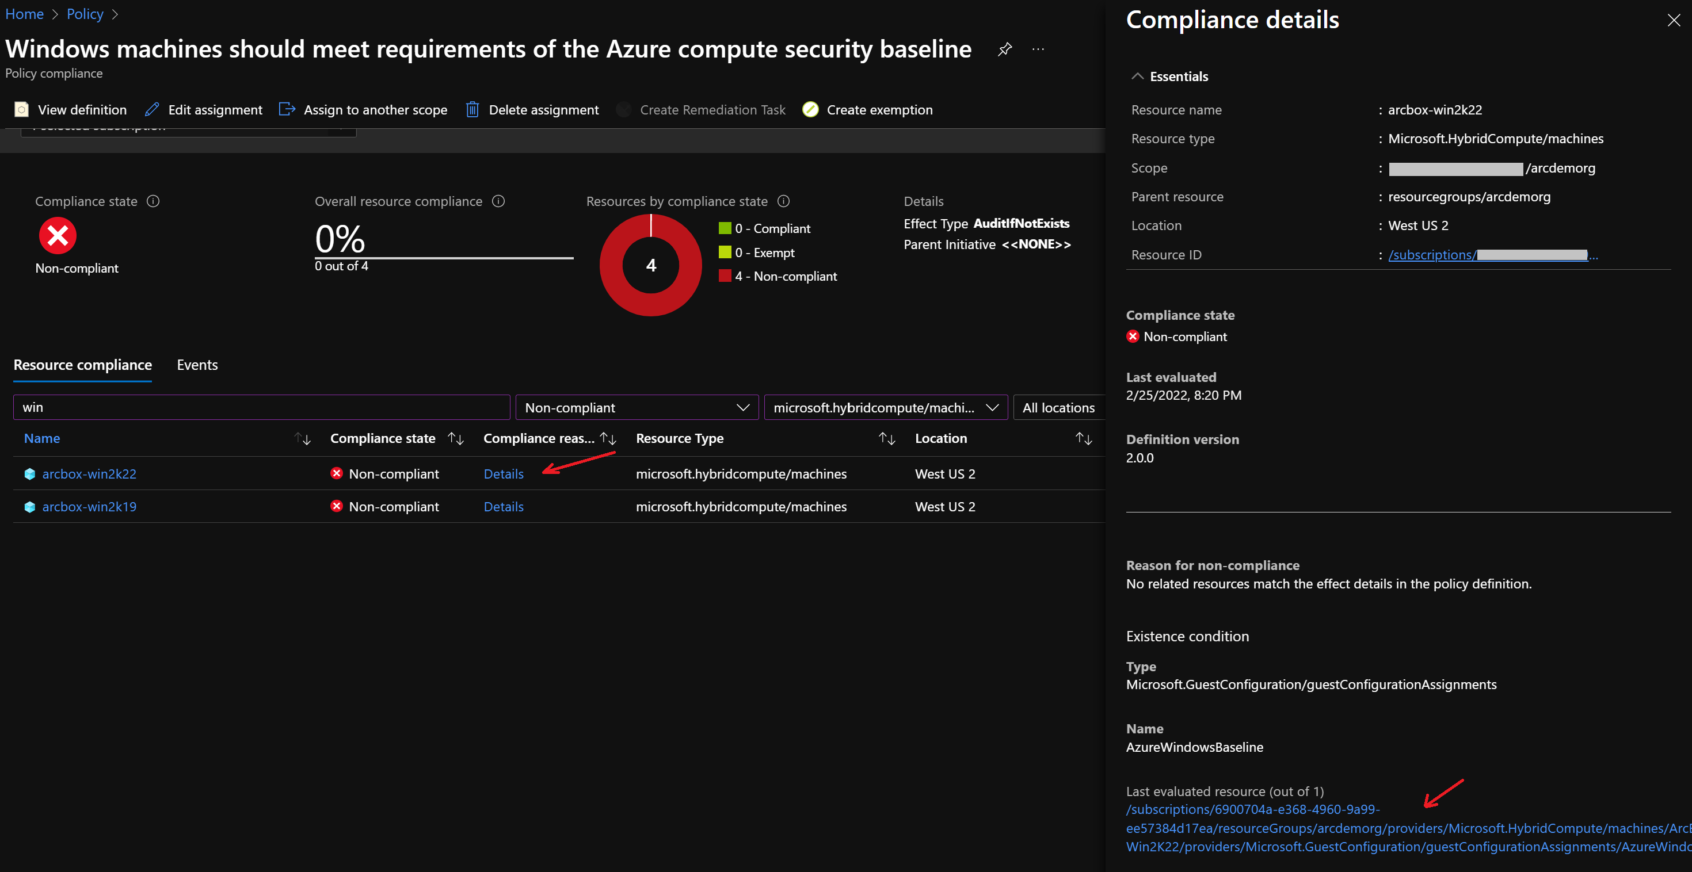Viewport: 1692px width, 872px height.
Task: Open the Non-compliant state filter dropdown
Action: 637,407
